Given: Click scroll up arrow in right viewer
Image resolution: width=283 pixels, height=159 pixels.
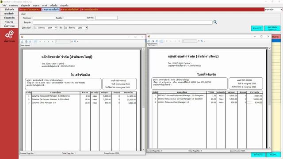Looking at the screenshot, I should pos(269,49).
